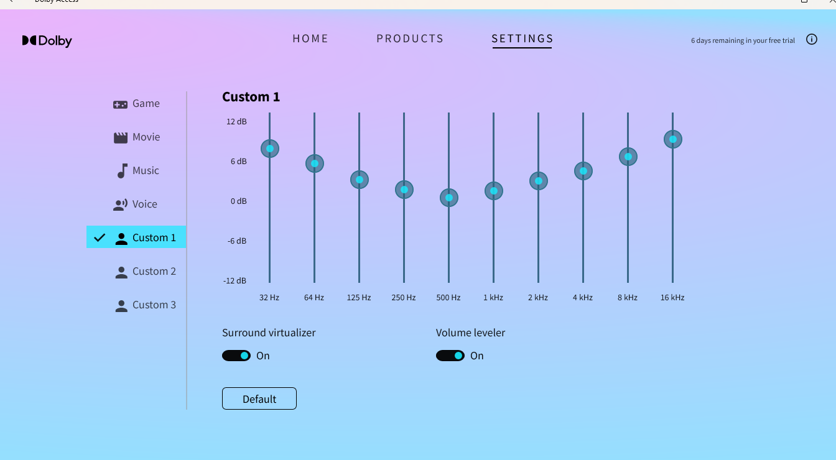Click the Custom 1 heading
Viewport: 836px width, 460px height.
point(251,97)
